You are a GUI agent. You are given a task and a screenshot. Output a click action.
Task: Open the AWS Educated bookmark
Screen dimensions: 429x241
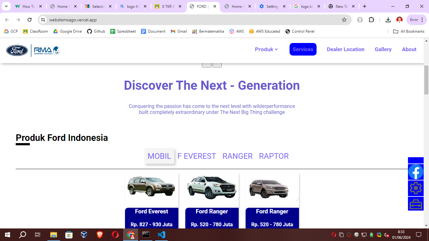pyautogui.click(x=264, y=31)
